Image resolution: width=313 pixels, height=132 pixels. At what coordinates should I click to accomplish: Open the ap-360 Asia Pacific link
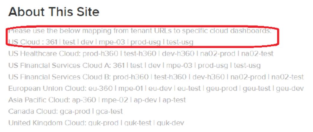tap(84, 100)
